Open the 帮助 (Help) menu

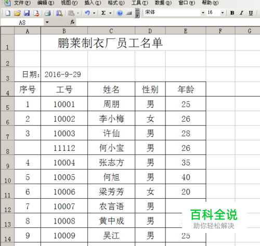210,3
